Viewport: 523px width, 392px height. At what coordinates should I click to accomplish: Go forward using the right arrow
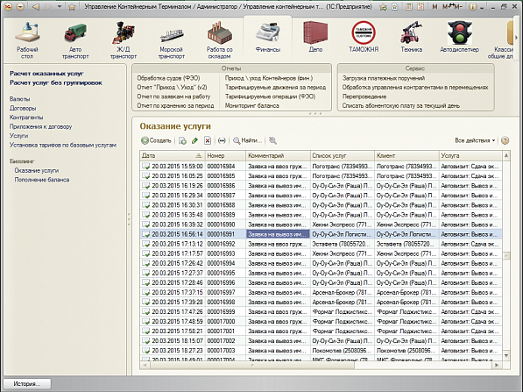pos(49,7)
